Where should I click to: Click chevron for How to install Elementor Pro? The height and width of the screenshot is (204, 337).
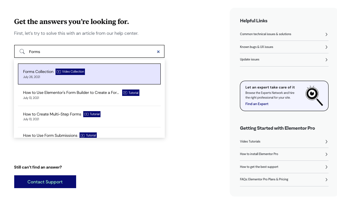326,154
